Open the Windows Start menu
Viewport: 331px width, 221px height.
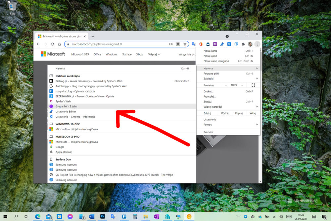6,216
